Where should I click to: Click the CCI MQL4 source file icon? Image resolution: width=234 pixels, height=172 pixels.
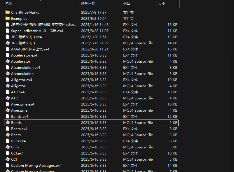8,159
